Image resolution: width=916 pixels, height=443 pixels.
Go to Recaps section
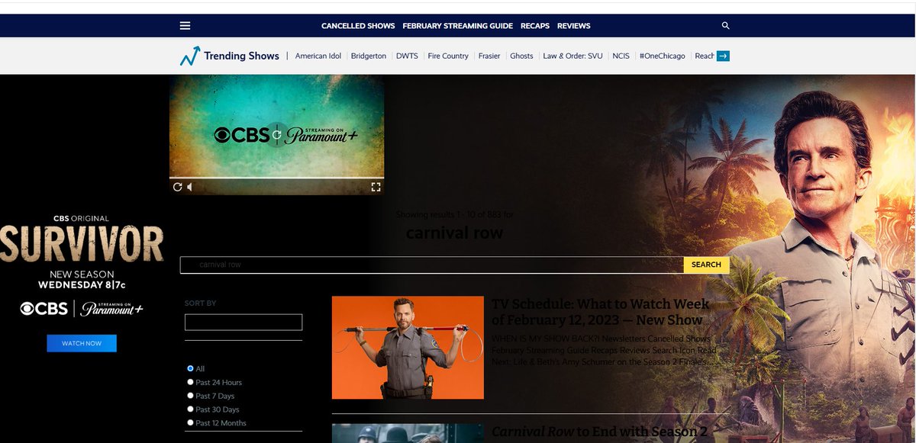tap(535, 25)
